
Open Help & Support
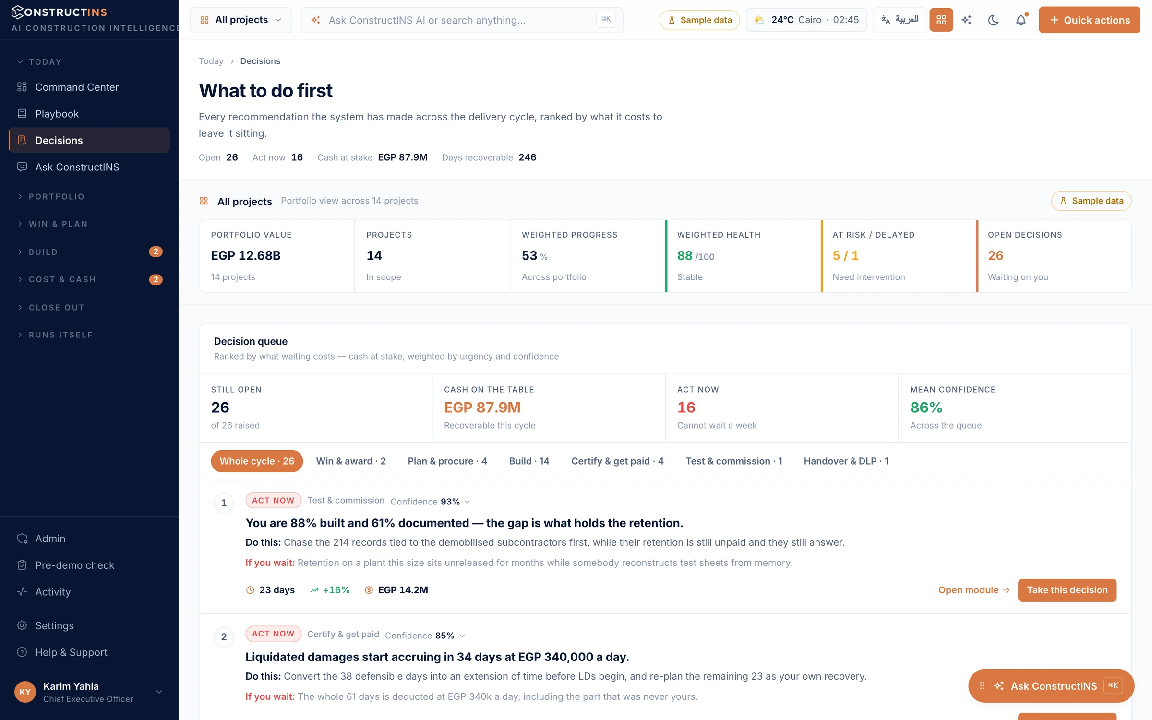point(89,652)
